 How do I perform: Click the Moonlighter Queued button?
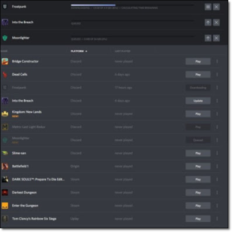(198, 140)
